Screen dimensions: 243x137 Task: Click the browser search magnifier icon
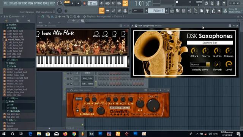point(10,17)
